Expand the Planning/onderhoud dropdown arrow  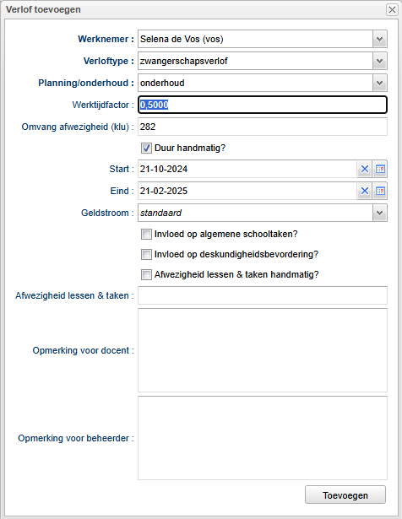380,83
